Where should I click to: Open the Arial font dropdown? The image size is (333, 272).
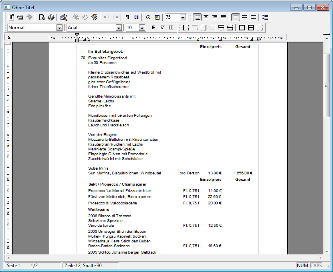119,28
